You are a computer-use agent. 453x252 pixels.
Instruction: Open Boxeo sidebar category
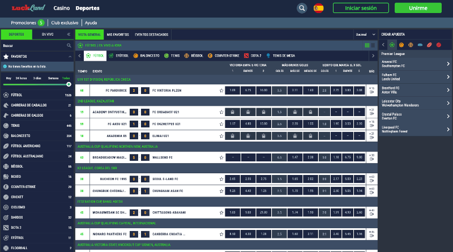pyautogui.click(x=37, y=177)
